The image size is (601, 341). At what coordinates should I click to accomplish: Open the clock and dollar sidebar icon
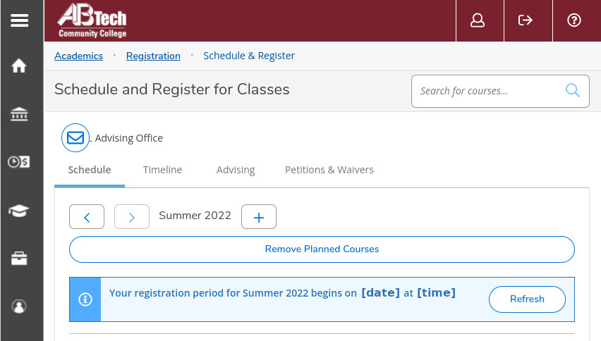coord(19,162)
